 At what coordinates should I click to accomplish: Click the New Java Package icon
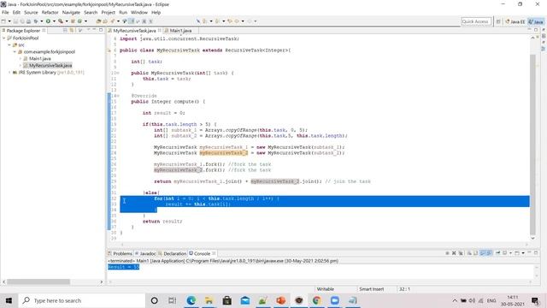(x=73, y=21)
